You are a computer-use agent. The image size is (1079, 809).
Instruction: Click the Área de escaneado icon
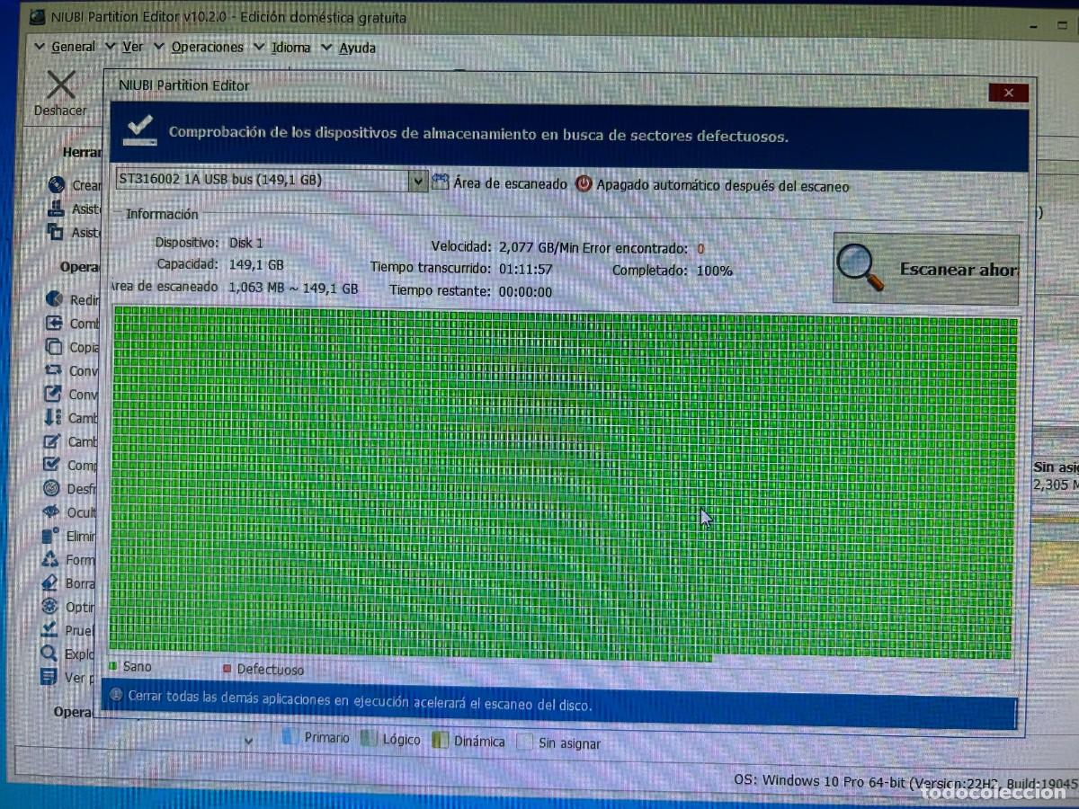tap(440, 182)
